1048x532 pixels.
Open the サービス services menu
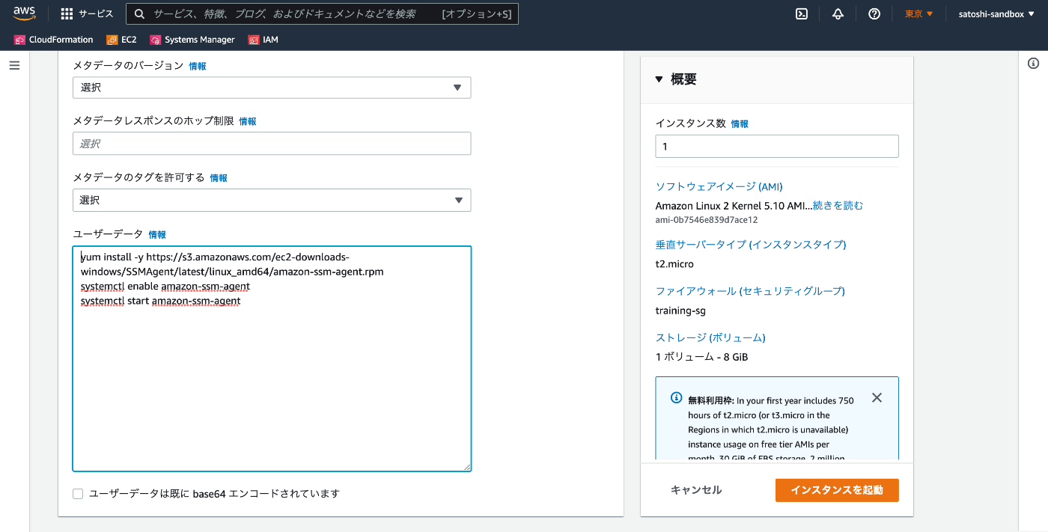coord(87,13)
